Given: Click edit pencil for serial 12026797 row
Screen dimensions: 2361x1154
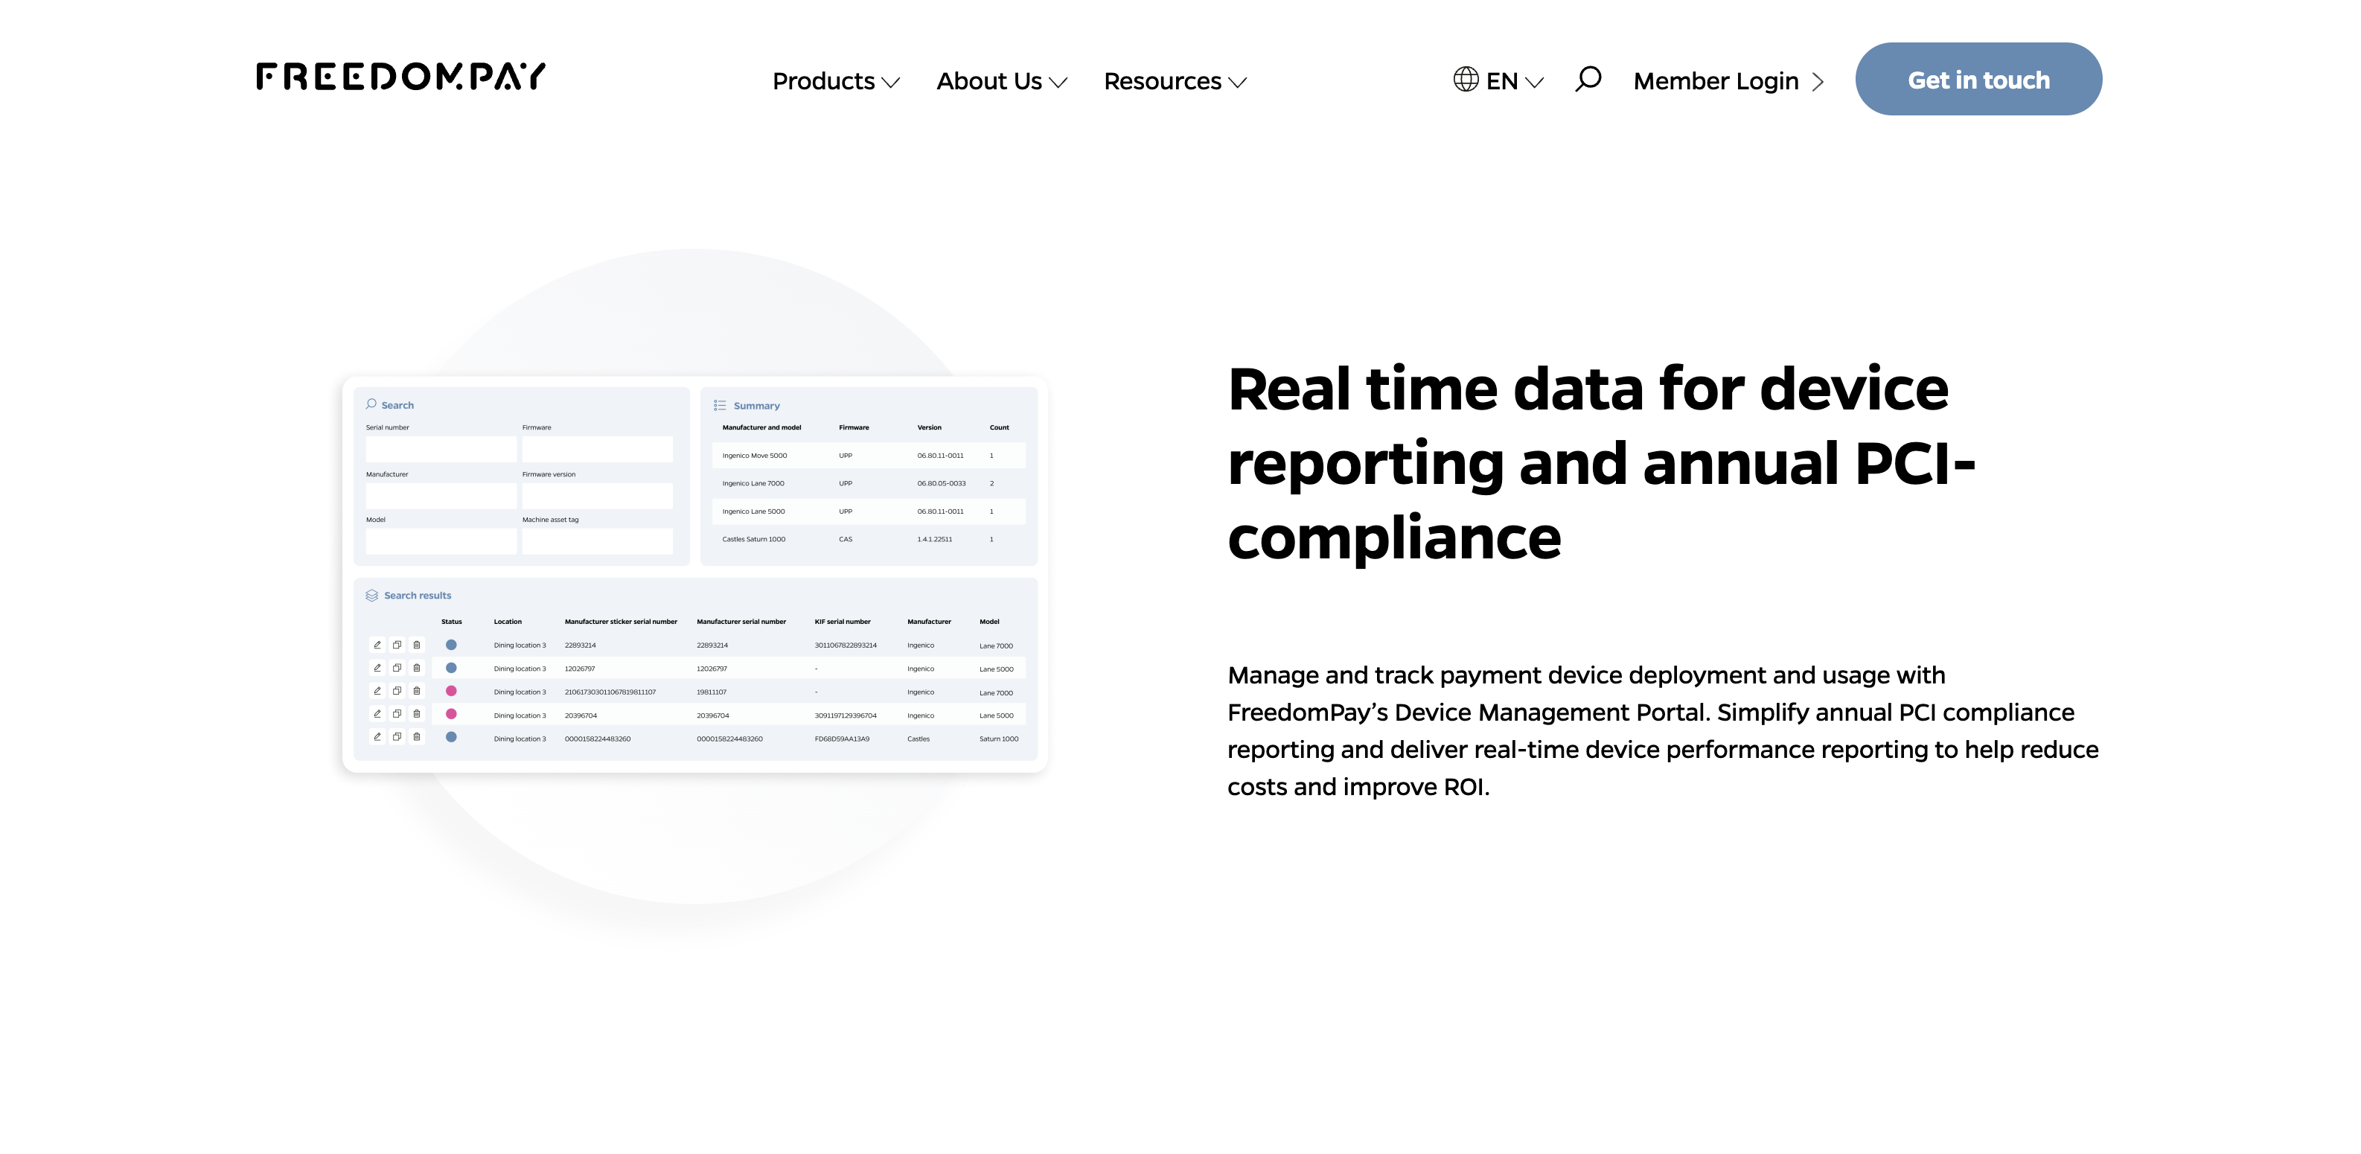Looking at the screenshot, I should [377, 668].
